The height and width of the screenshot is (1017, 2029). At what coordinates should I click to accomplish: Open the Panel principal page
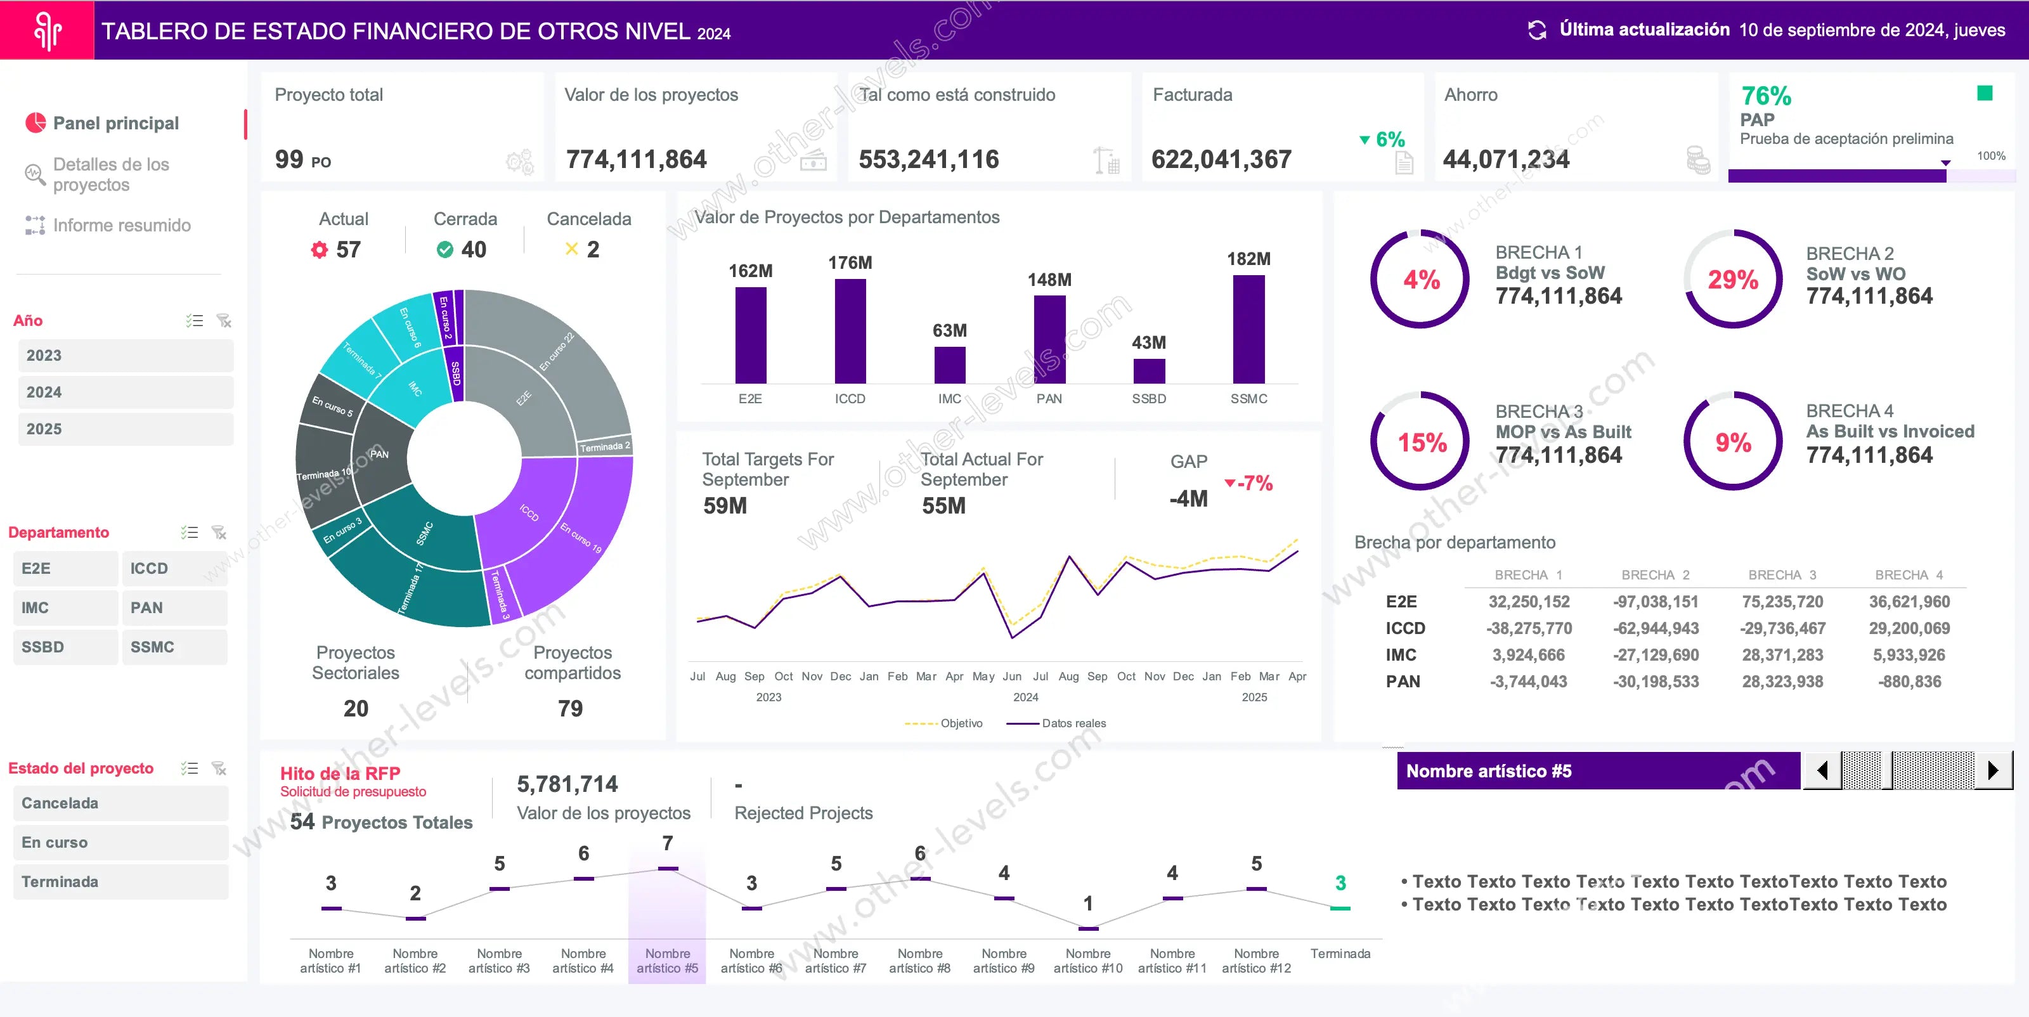point(116,124)
